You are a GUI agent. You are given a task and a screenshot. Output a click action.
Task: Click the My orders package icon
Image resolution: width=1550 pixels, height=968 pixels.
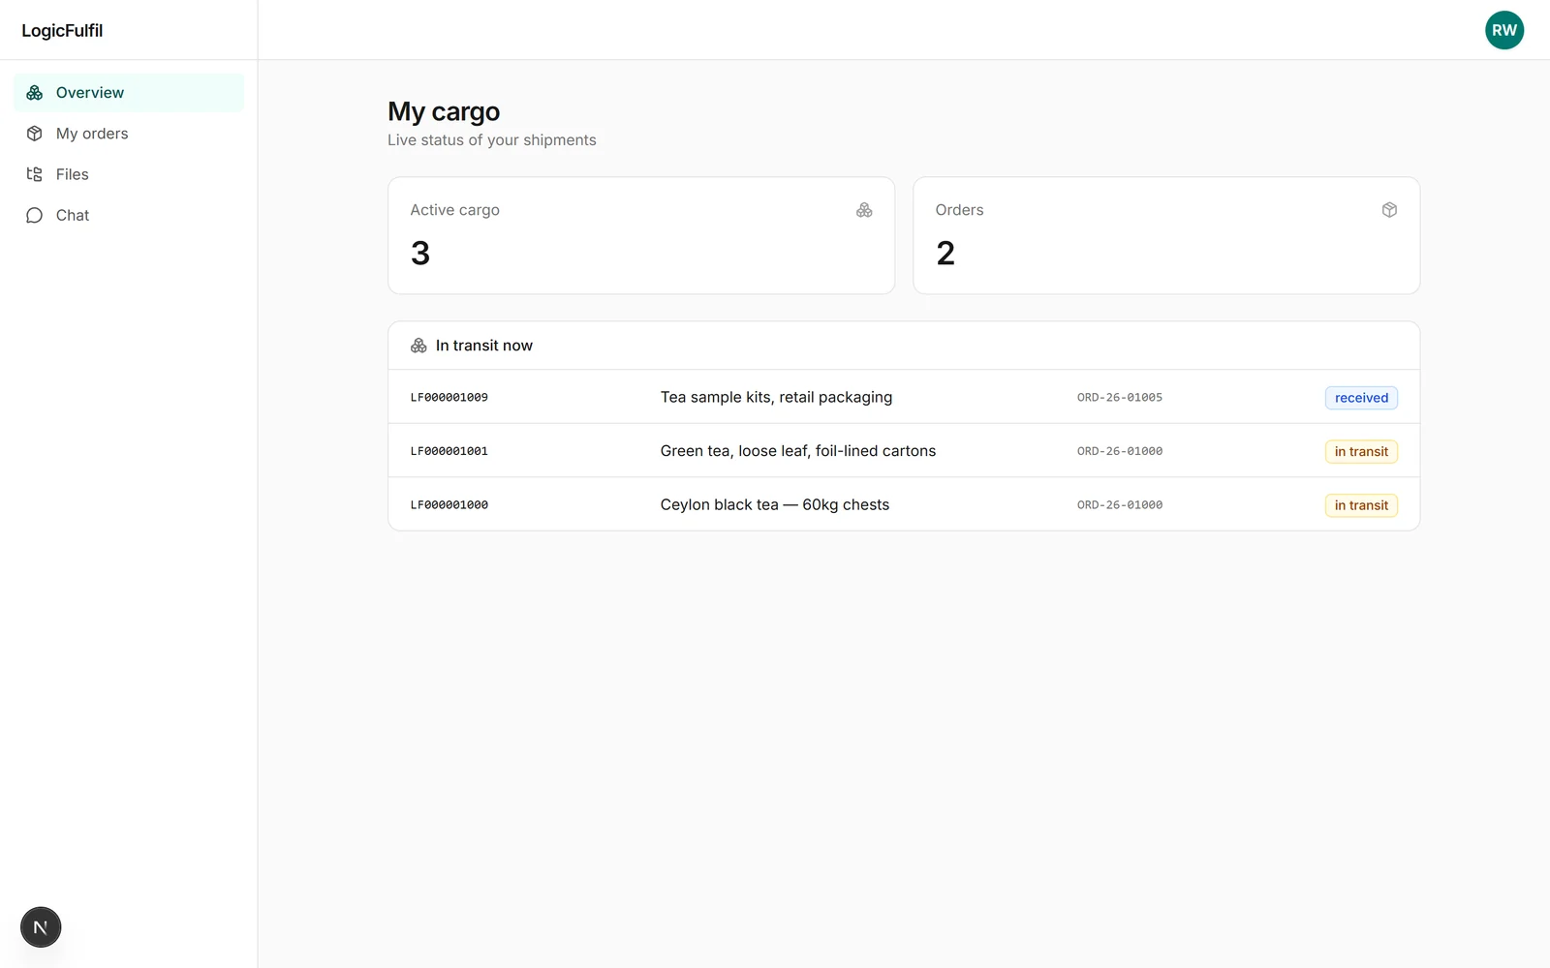(x=35, y=134)
